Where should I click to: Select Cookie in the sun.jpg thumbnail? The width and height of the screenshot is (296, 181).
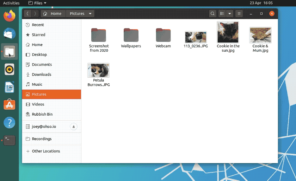pyautogui.click(x=228, y=32)
